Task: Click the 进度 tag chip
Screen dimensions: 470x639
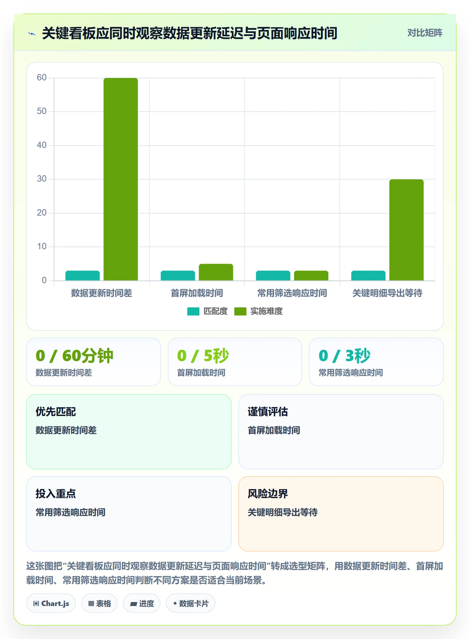Action: 142,603
